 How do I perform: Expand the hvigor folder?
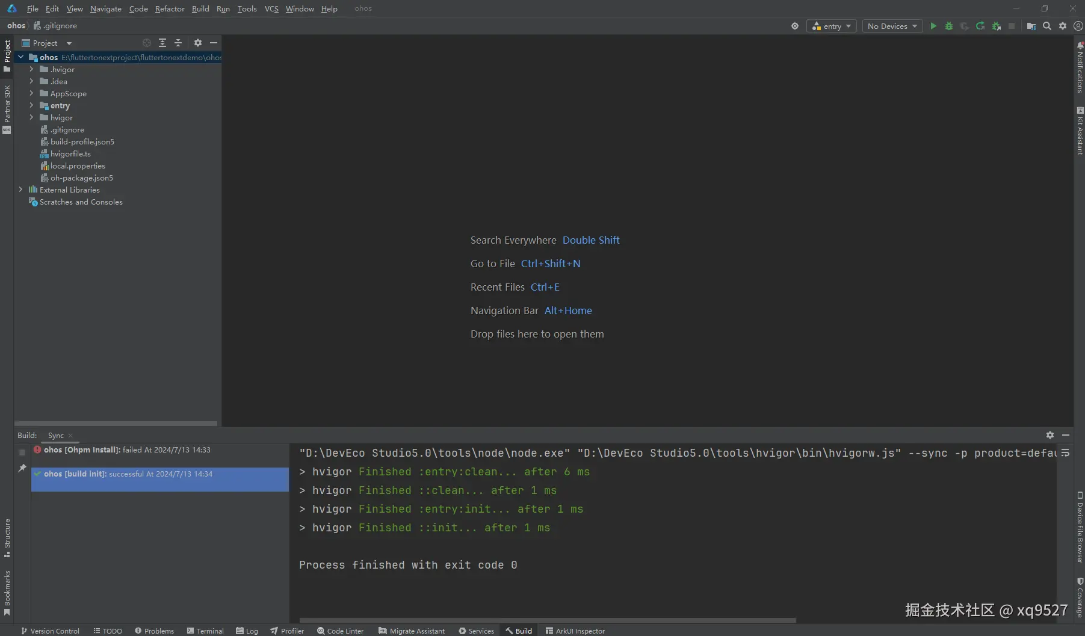coord(31,117)
